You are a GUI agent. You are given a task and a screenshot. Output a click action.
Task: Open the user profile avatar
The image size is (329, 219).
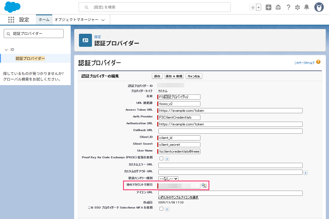(x=319, y=7)
